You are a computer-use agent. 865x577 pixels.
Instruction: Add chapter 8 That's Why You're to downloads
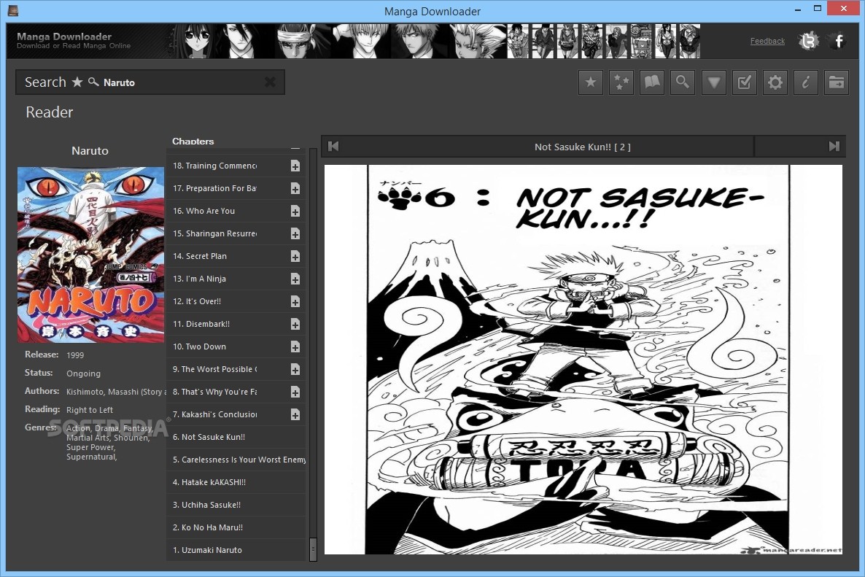click(x=295, y=392)
